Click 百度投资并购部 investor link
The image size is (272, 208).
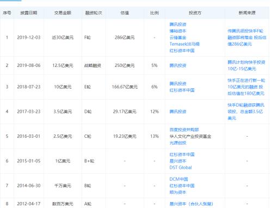(x=184, y=130)
